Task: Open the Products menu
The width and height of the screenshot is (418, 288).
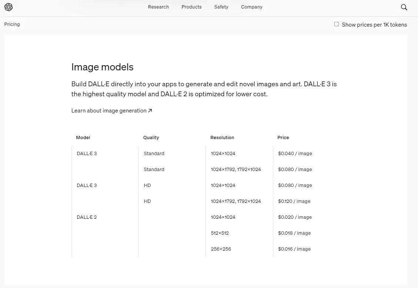Action: tap(191, 7)
